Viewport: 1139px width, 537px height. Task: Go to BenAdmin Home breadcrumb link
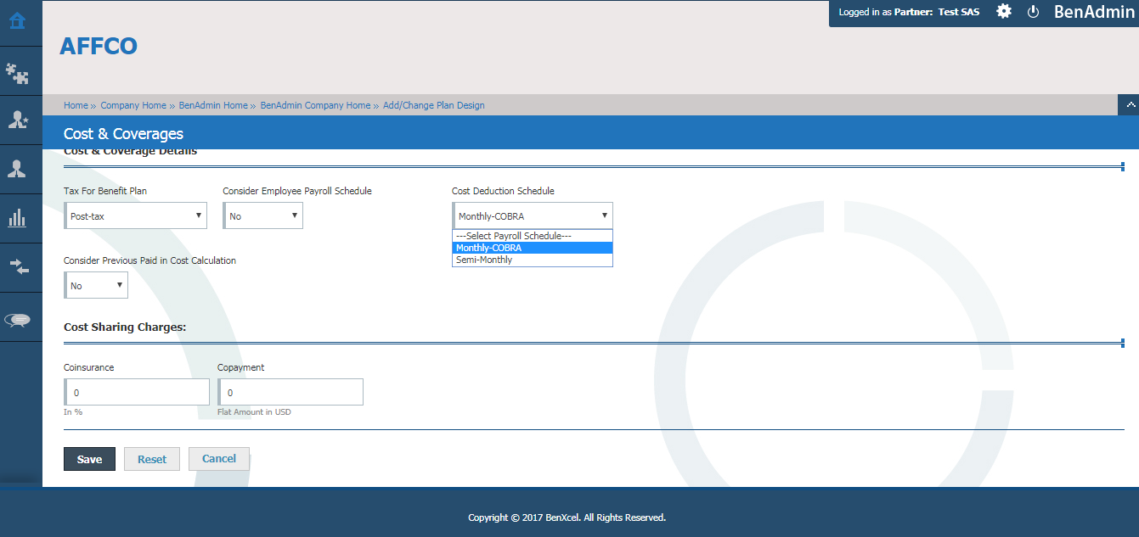click(x=213, y=105)
